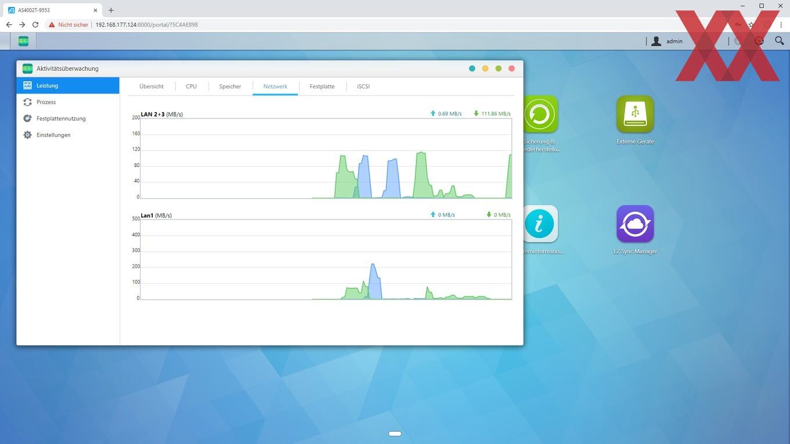The height and width of the screenshot is (444, 790).
Task: Click the teal window control button
Action: point(472,68)
